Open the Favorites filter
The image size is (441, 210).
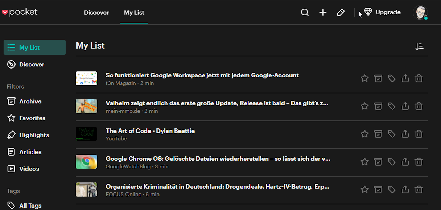click(26, 118)
